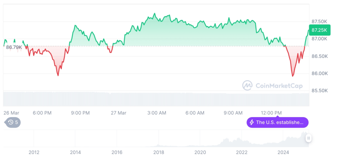This screenshot has width=337, height=157.
Task: Click the 27 Mar date label
Action: click(x=118, y=113)
